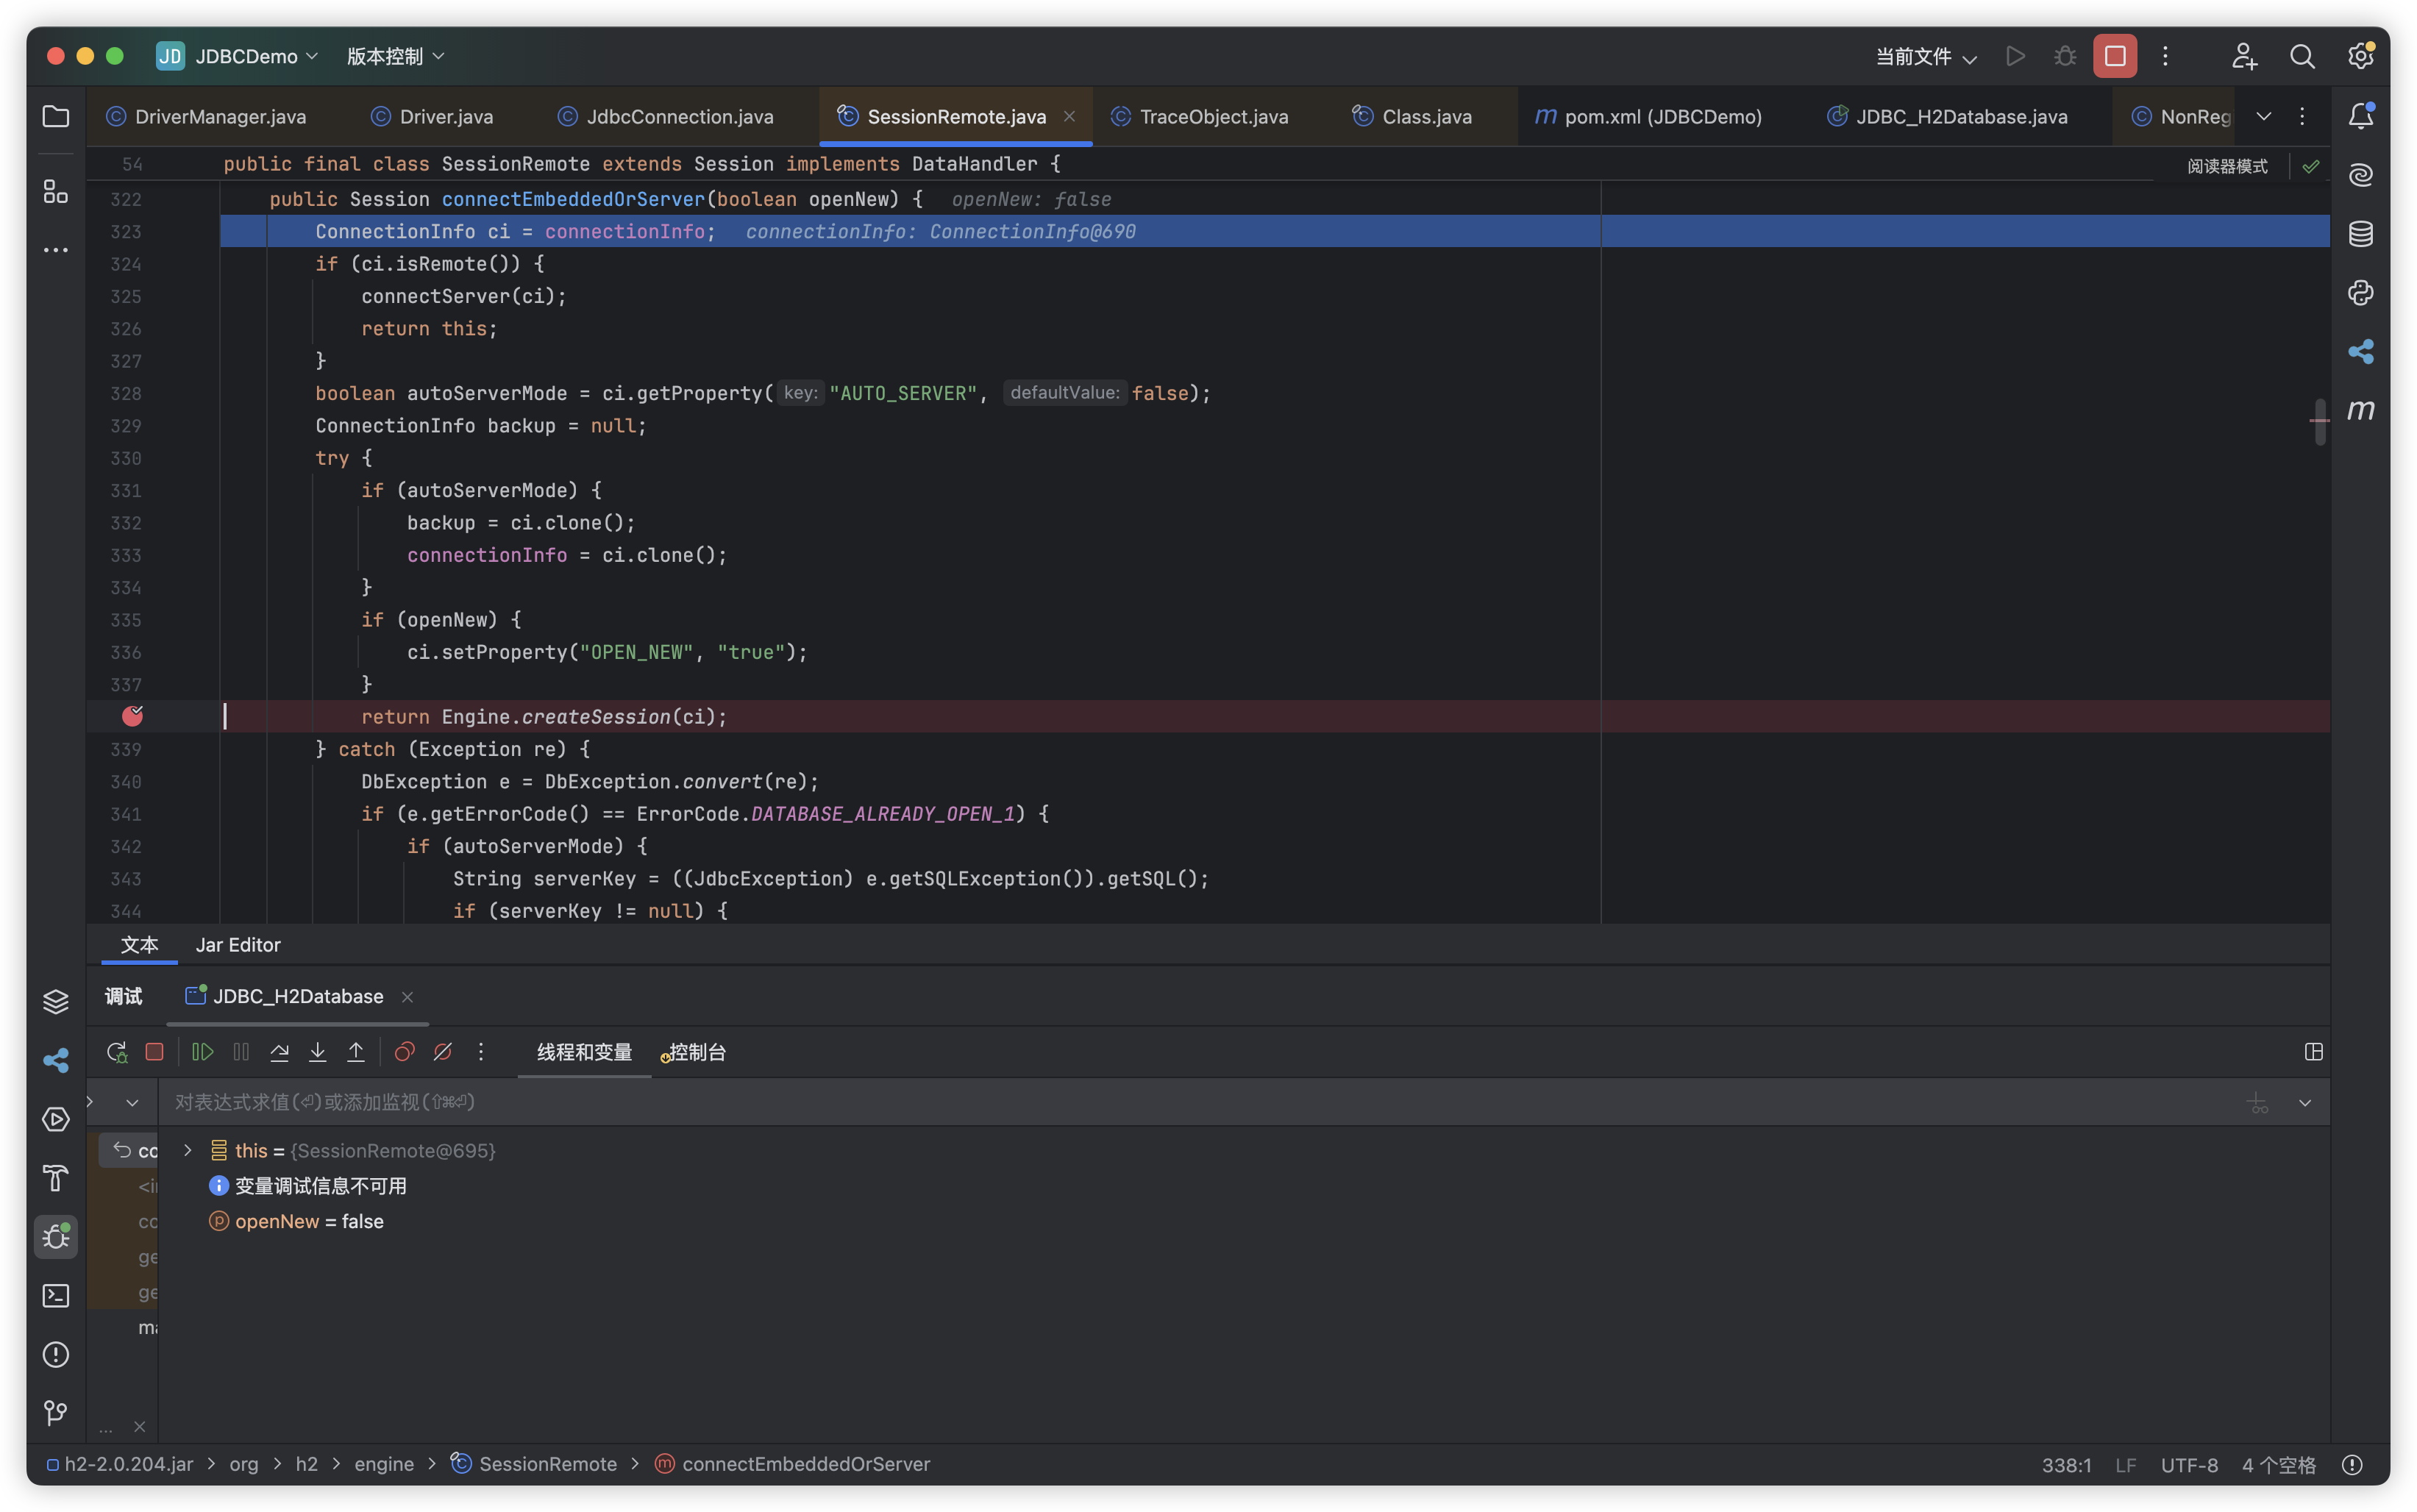The image size is (2417, 1512).
Task: Close the JDBC_H2Database debug tab
Action: click(x=407, y=997)
